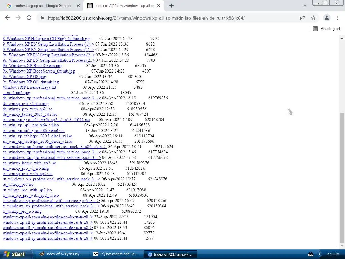Expand the tab search chevron
This screenshot has height=259, width=345.
[305, 6]
